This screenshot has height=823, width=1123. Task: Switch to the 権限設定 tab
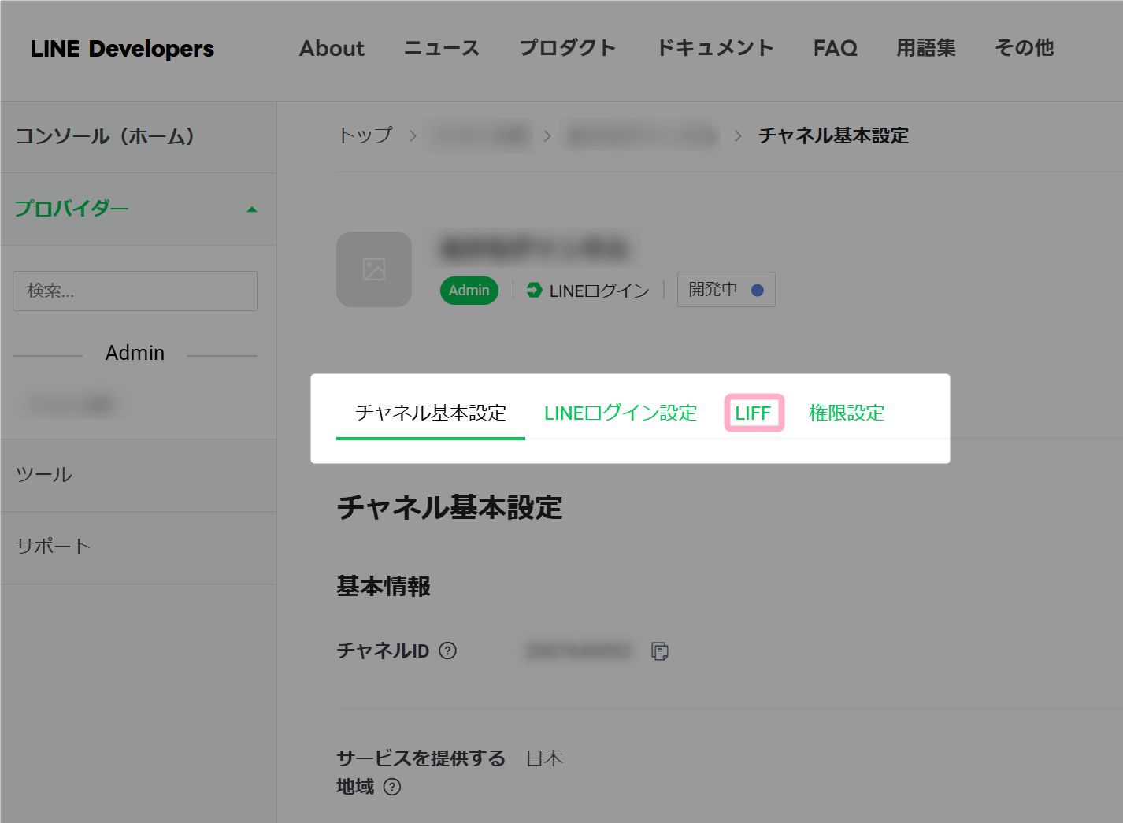847,413
